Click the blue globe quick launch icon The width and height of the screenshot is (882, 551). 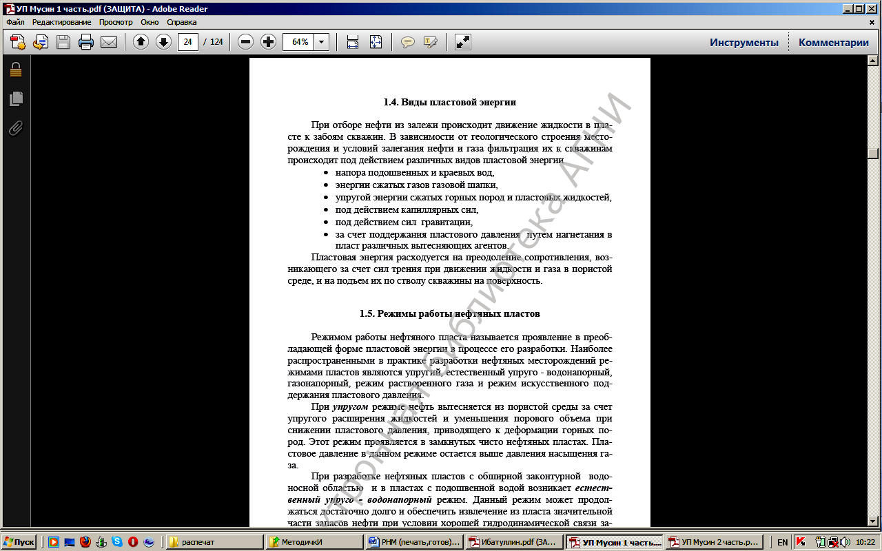[x=149, y=542]
